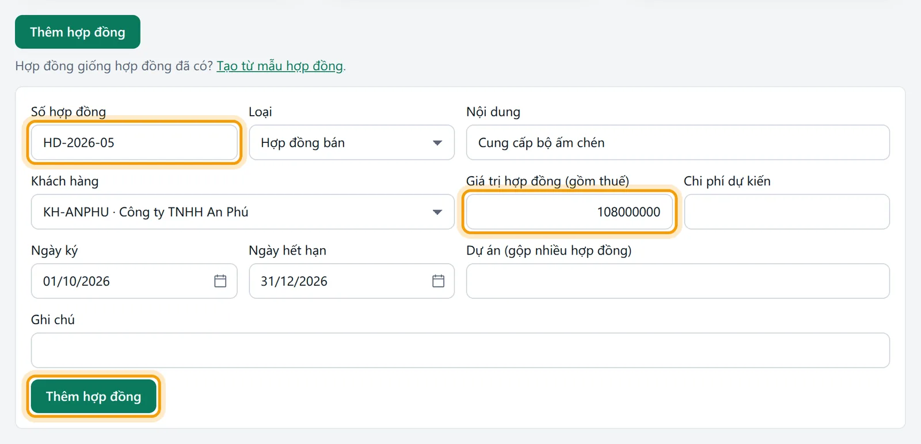Focus the Số hợp đồng field HD-2026-05
The image size is (921, 444).
pos(134,143)
